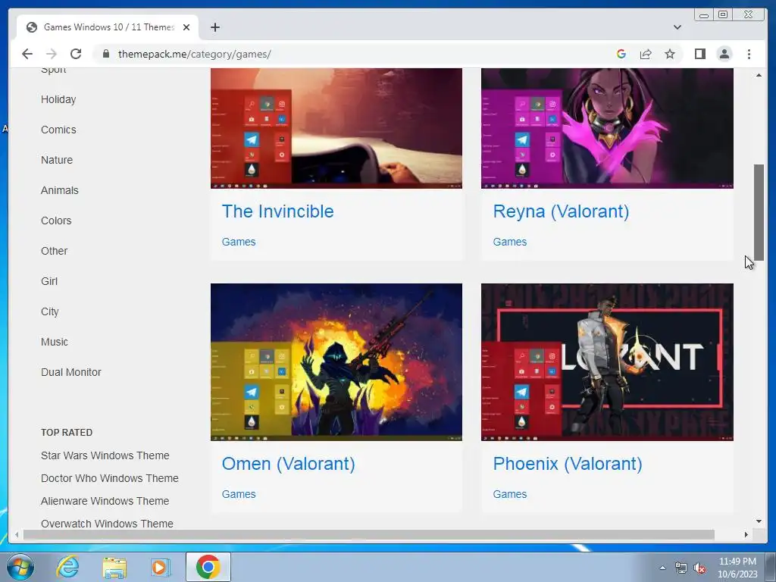Click the scroll up arrow on vertical scrollbar
This screenshot has width=776, height=582.
tap(759, 75)
